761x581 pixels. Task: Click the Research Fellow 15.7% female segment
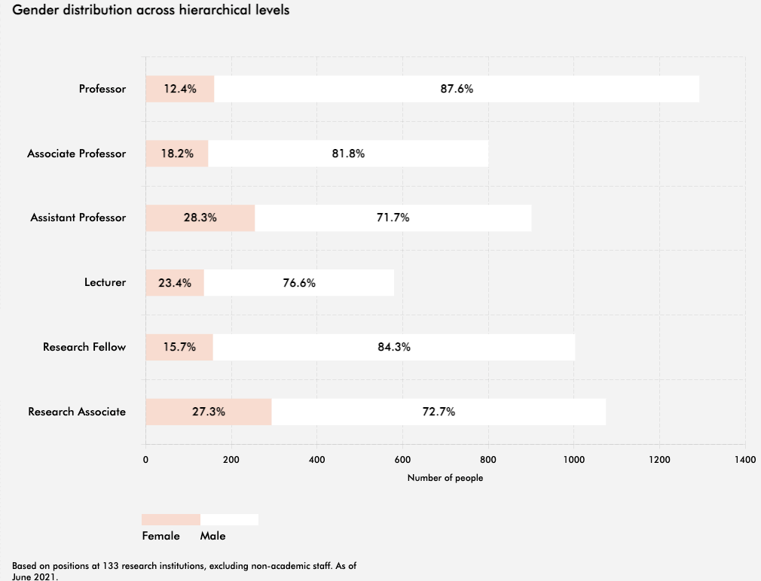(179, 347)
